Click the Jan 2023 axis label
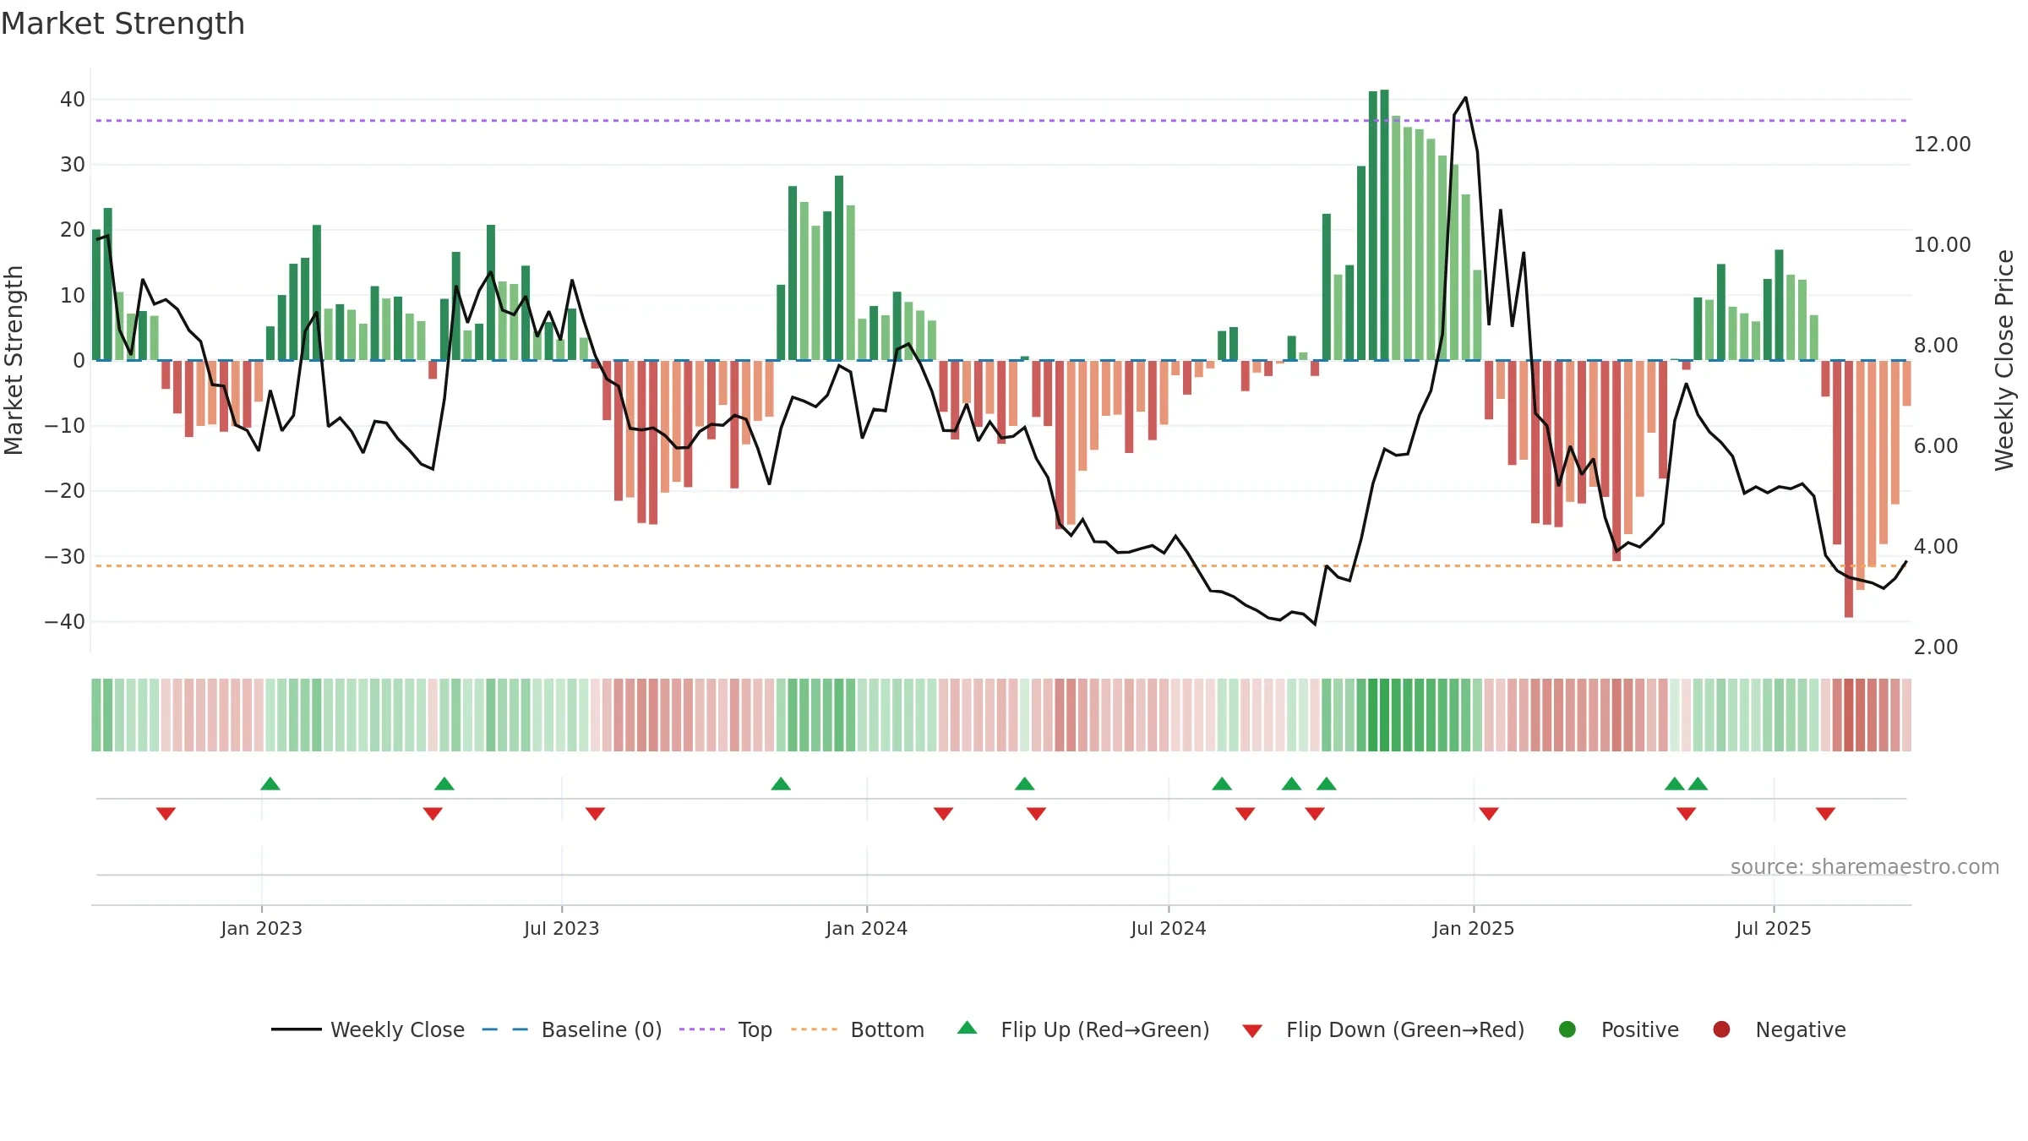Screen dimensions: 2028x1141 pyautogui.click(x=261, y=928)
